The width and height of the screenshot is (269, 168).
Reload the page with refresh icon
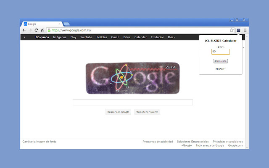[36, 30]
